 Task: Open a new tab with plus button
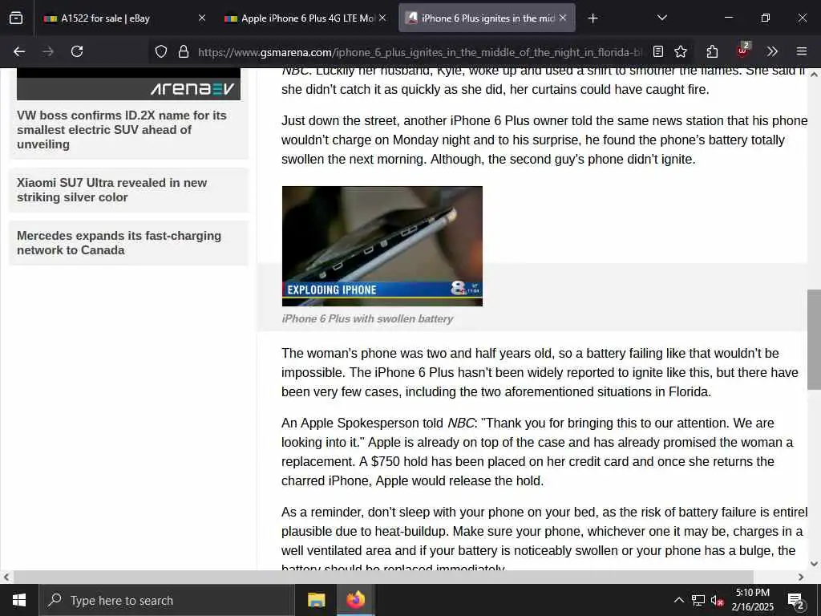pos(592,18)
